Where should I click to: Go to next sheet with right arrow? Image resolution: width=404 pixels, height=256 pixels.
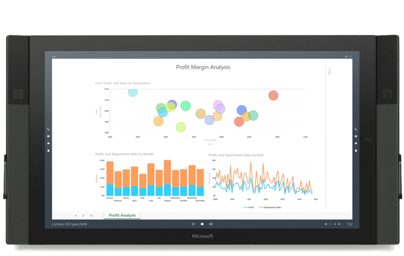pos(83,216)
